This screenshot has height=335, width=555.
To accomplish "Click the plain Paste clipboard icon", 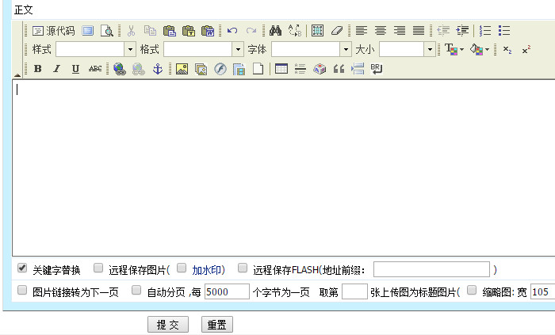I will point(169,31).
